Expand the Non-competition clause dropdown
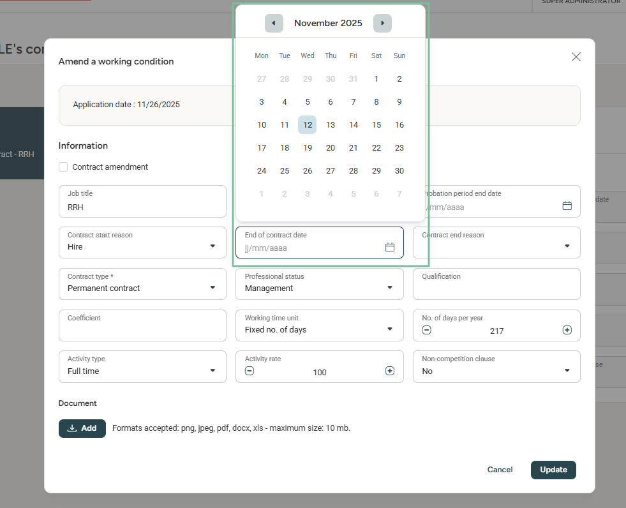Screen dimensions: 626x508 (567, 371)
